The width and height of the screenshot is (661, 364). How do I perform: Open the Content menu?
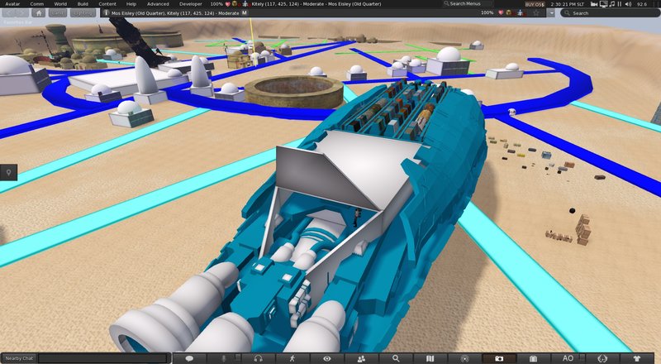107,4
